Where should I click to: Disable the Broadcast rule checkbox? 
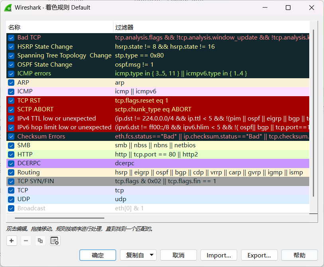[x=11, y=208]
